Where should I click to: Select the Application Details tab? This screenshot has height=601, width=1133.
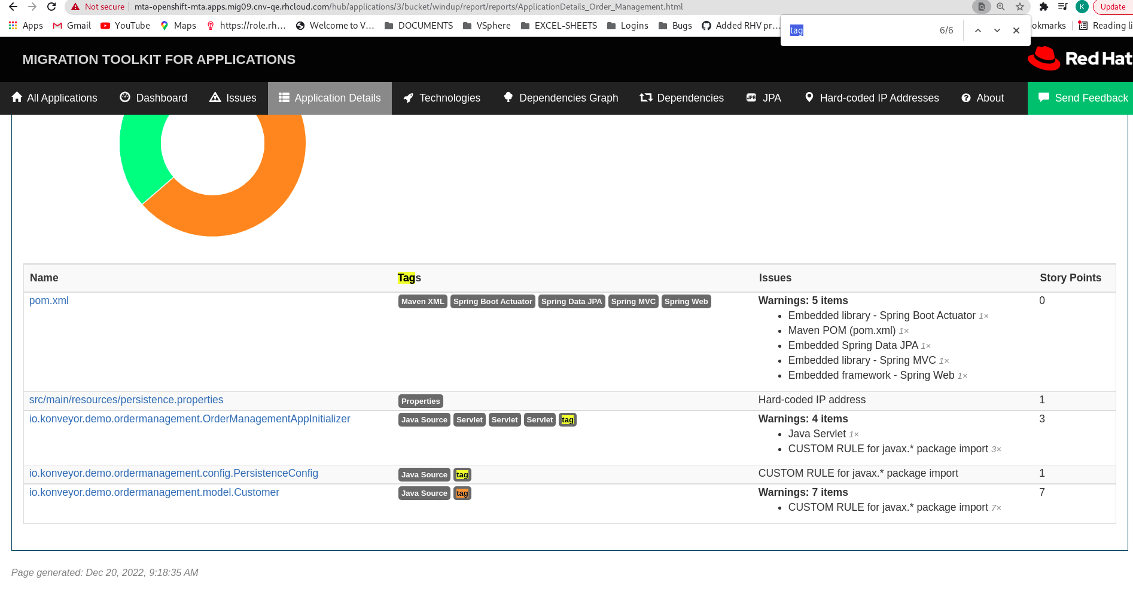pos(330,98)
